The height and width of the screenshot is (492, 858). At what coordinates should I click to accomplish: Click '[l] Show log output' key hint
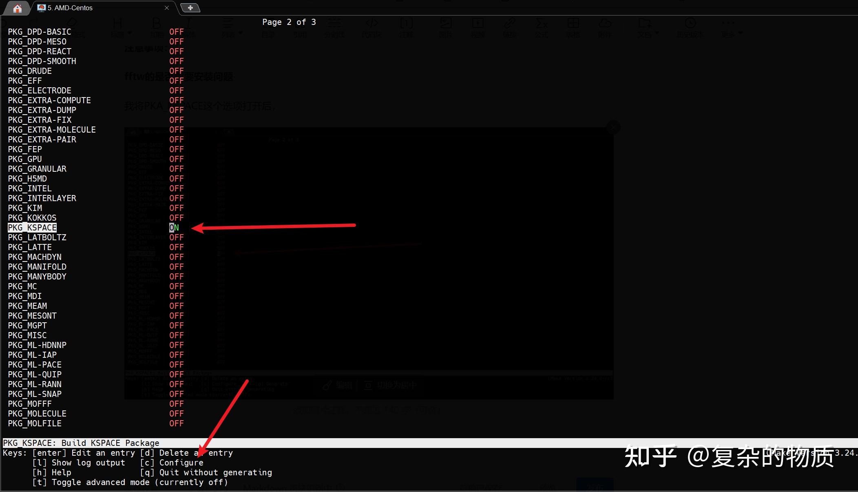(79, 463)
